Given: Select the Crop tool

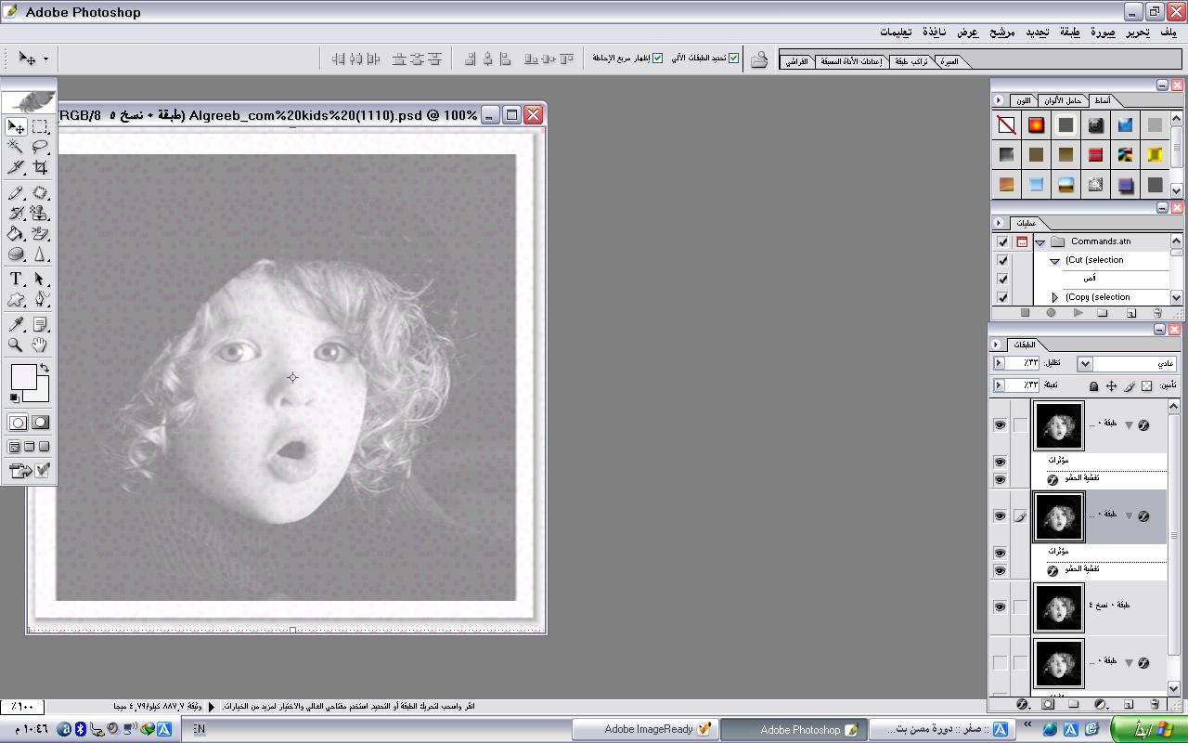Looking at the screenshot, I should click(x=40, y=168).
